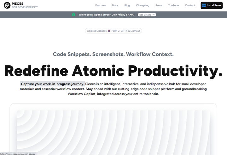
Task: Click the Pieces circular logo icon
Action: pos(7,5)
